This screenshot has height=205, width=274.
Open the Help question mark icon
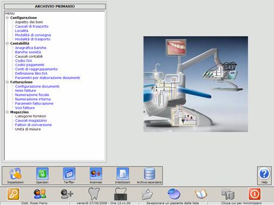pos(264,174)
